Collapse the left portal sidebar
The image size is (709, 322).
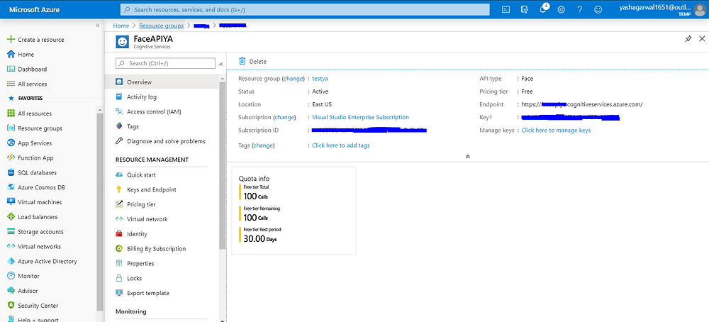coord(97,26)
